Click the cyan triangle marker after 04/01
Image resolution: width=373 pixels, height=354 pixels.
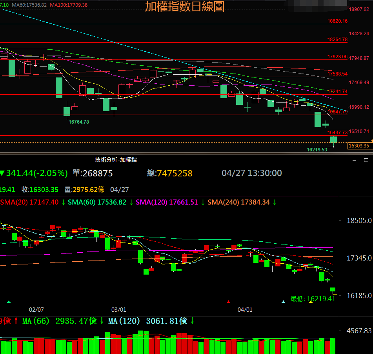coord(284,302)
